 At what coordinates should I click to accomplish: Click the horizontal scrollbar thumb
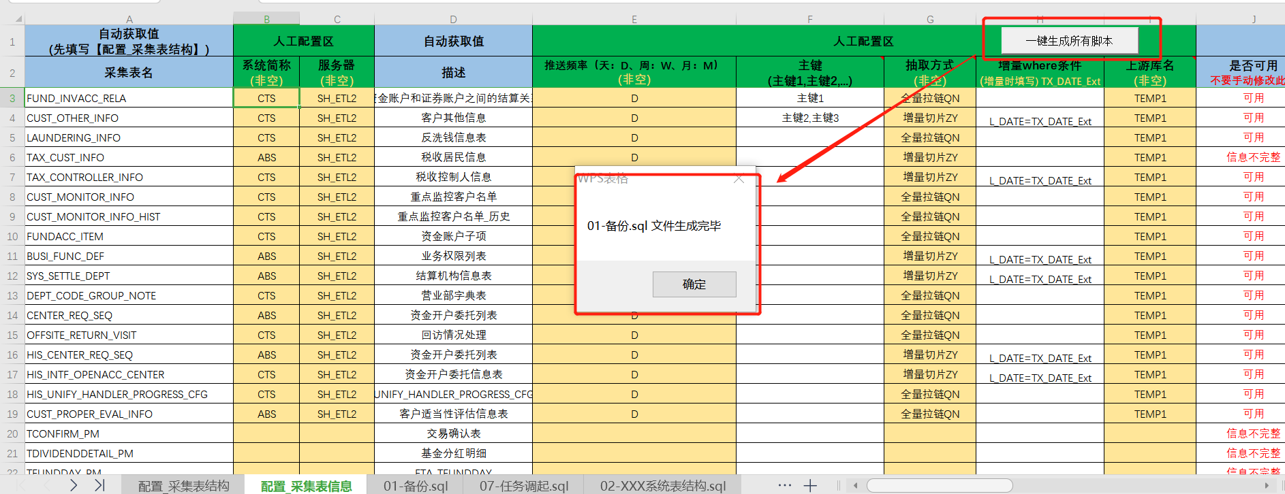pyautogui.click(x=939, y=485)
